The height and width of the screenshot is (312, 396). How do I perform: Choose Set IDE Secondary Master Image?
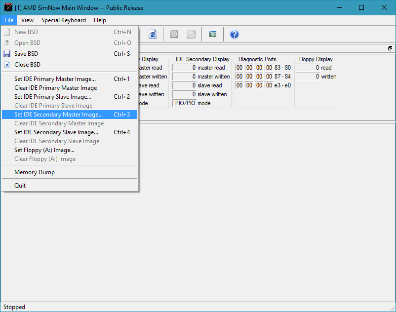point(58,115)
